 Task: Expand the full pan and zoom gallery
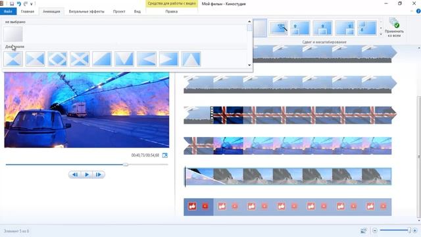(381, 34)
